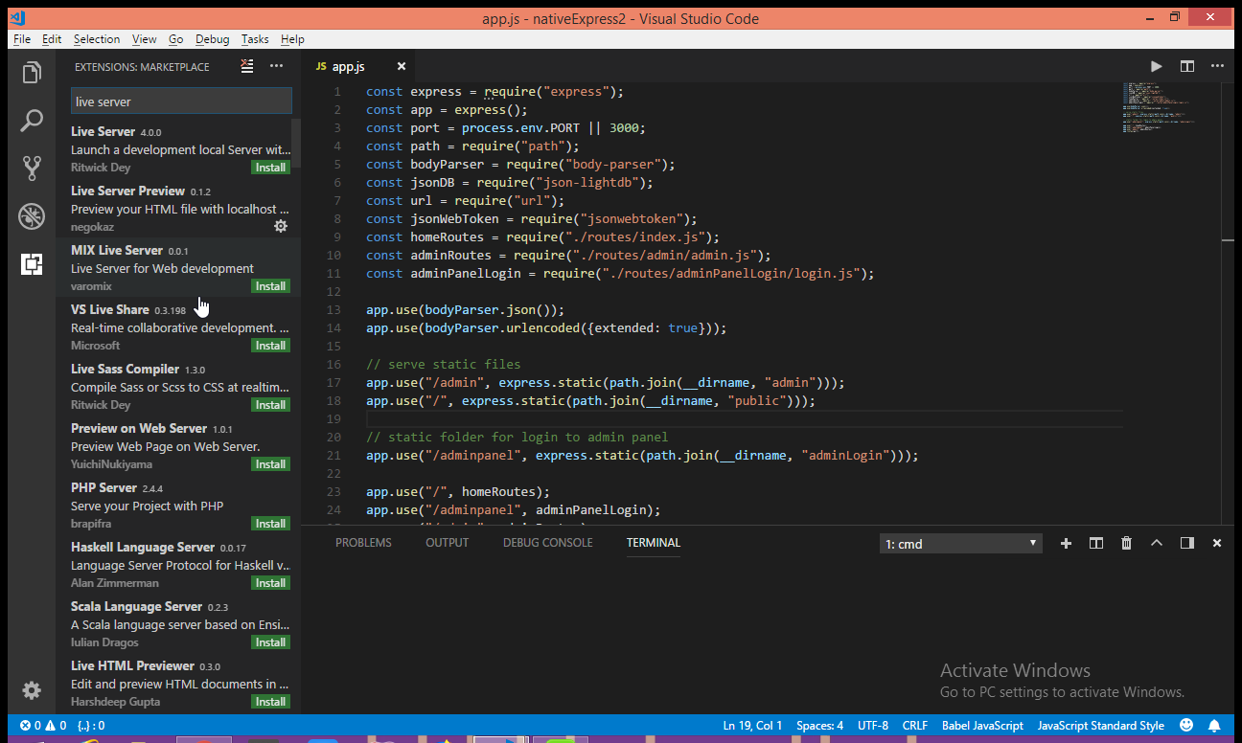Open editor more actions ellipsis
The width and height of the screenshot is (1242, 743).
point(1217,66)
